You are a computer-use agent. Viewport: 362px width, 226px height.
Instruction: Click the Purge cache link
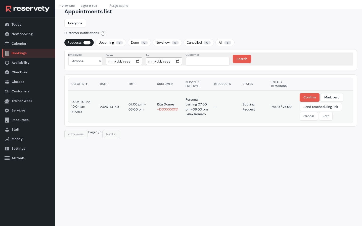119,6
